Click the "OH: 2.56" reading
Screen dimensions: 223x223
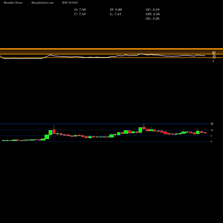tap(153, 14)
